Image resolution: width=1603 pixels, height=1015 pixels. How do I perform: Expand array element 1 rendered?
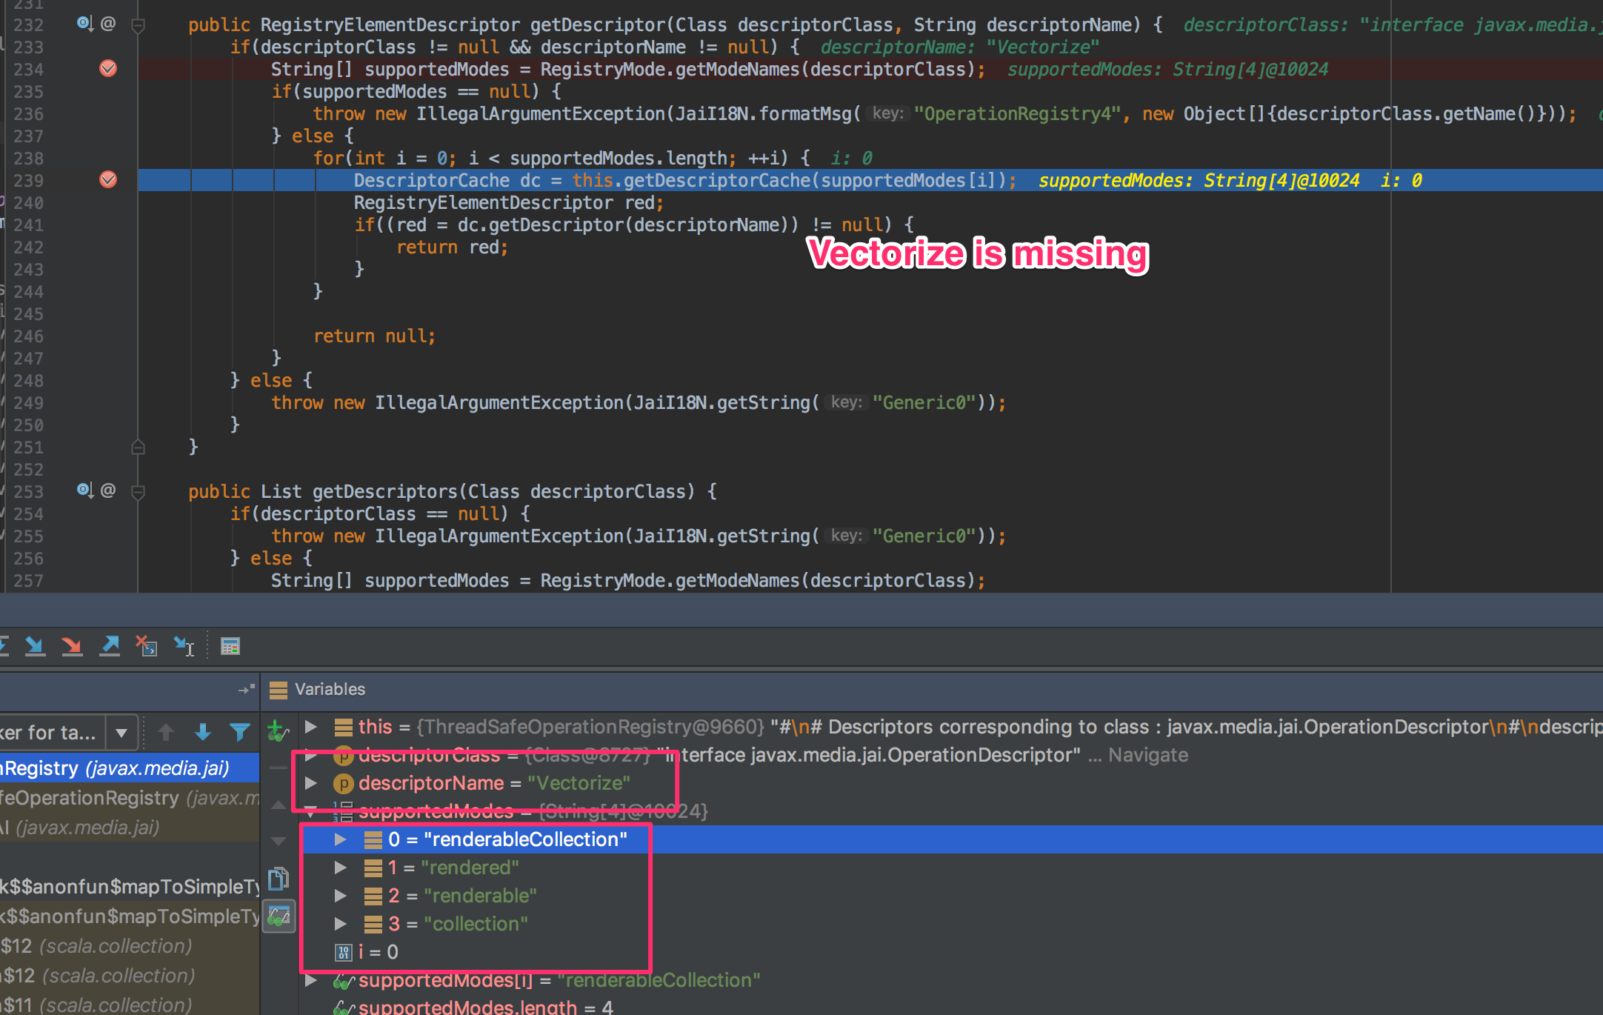pyautogui.click(x=340, y=868)
